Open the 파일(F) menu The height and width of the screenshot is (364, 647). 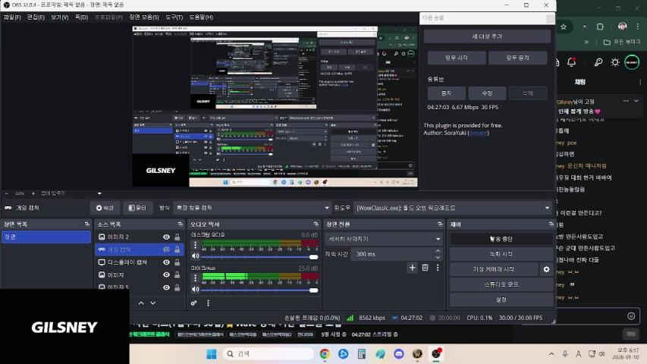click(x=12, y=17)
